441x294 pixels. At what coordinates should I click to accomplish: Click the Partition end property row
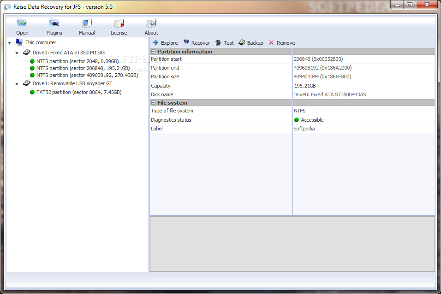[292, 68]
